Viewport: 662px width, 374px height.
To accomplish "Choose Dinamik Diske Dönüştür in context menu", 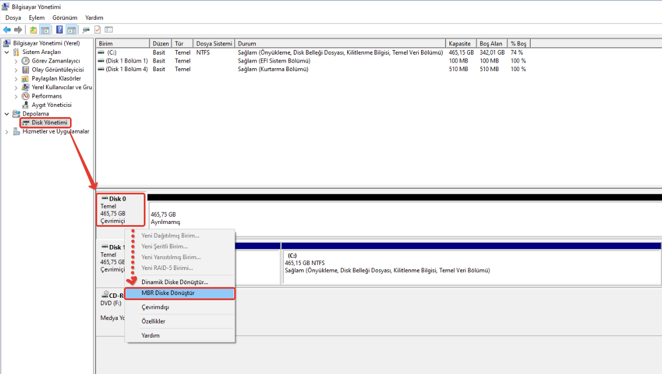I will [174, 282].
